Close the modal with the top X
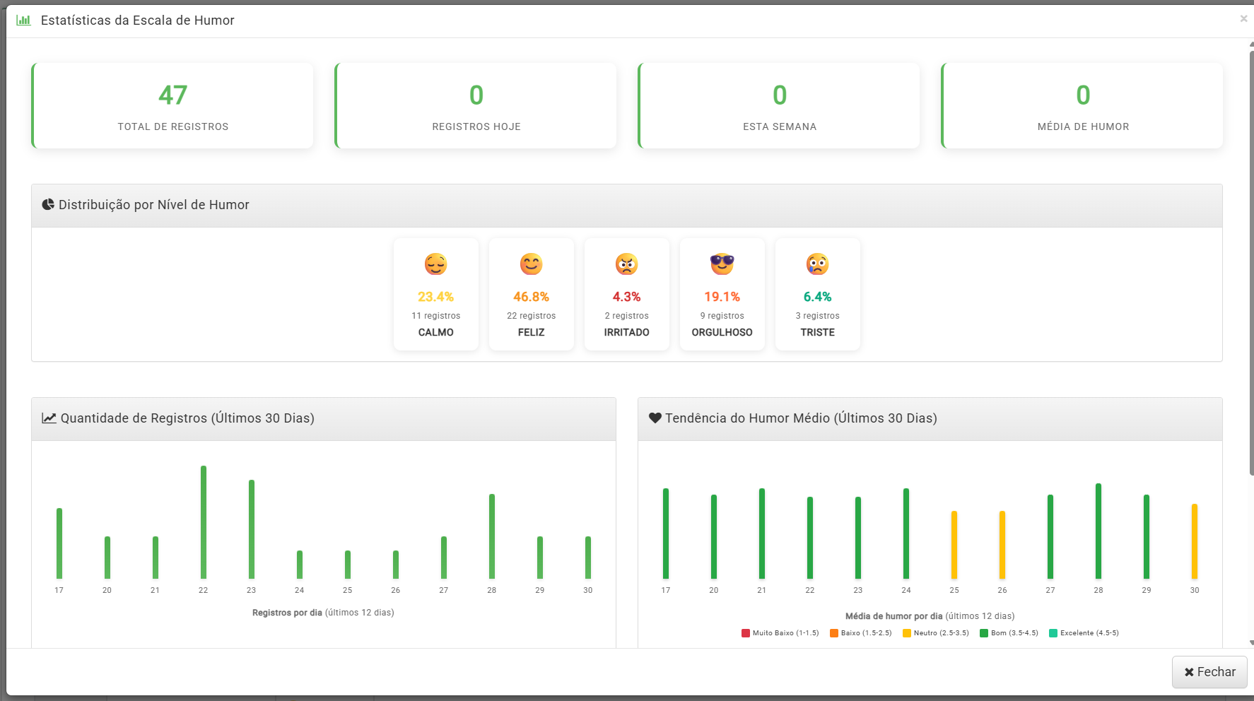The width and height of the screenshot is (1254, 701). click(1243, 19)
